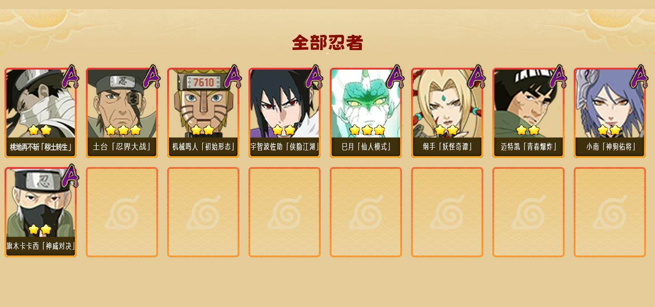Open the 旗木卡卡西「神威对决」ninja card

click(x=41, y=212)
